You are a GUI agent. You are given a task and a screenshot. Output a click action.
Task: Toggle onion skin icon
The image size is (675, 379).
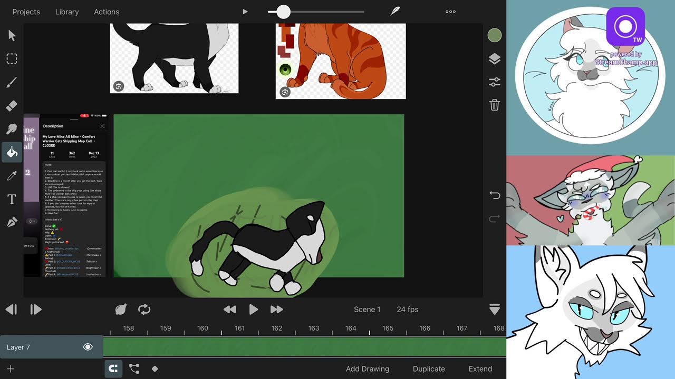pyautogui.click(x=121, y=310)
